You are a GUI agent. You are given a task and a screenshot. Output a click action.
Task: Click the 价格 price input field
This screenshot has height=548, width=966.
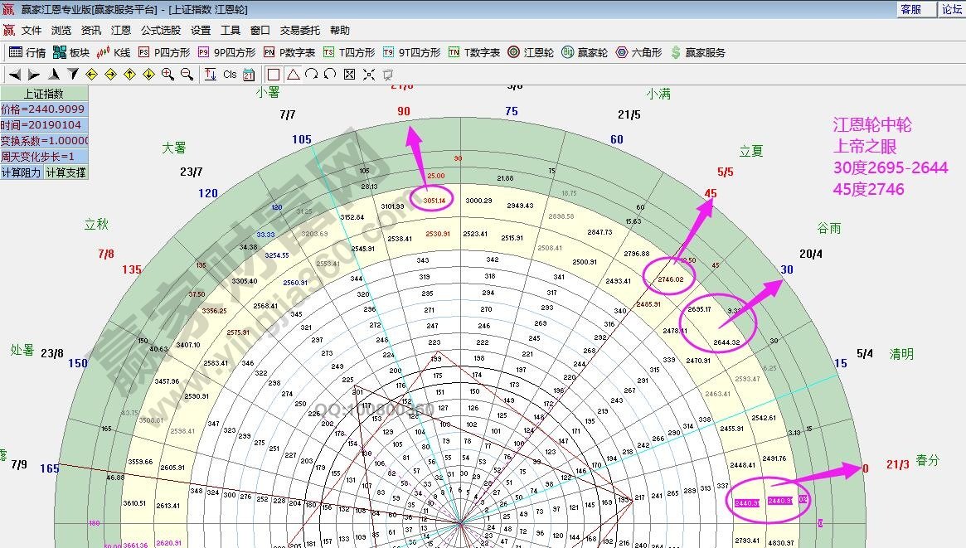[x=43, y=109]
